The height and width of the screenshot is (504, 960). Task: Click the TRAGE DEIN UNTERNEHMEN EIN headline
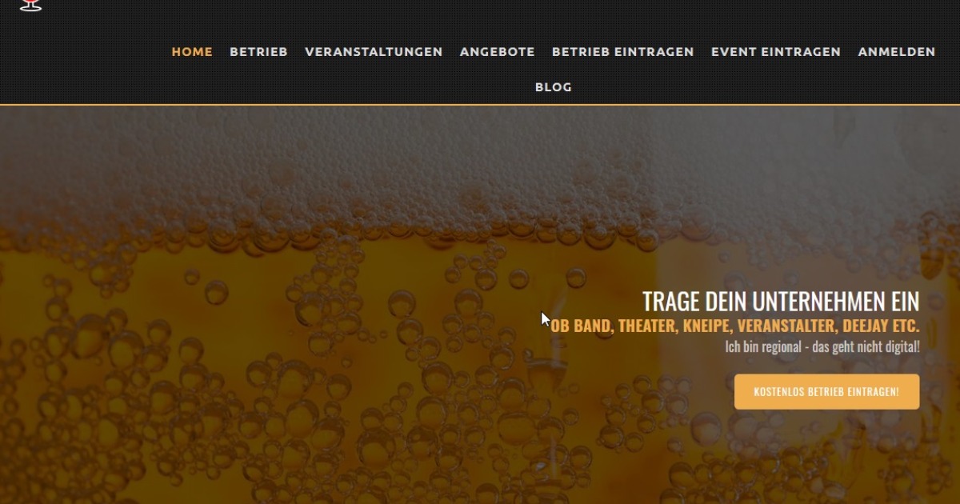pyautogui.click(x=781, y=302)
